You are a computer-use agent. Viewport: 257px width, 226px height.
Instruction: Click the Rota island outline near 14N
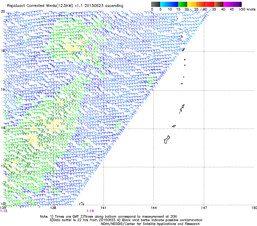174,126
